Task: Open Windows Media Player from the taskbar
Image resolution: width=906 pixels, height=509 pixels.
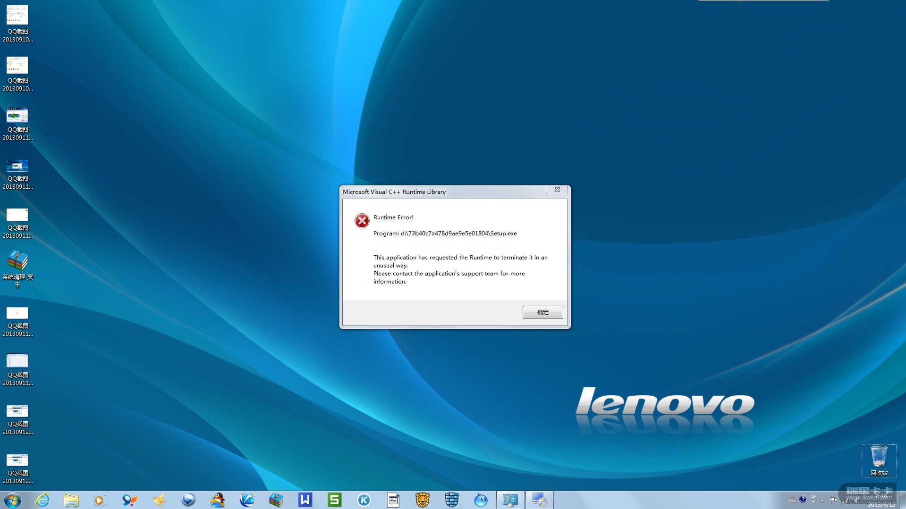Action: tap(100, 500)
